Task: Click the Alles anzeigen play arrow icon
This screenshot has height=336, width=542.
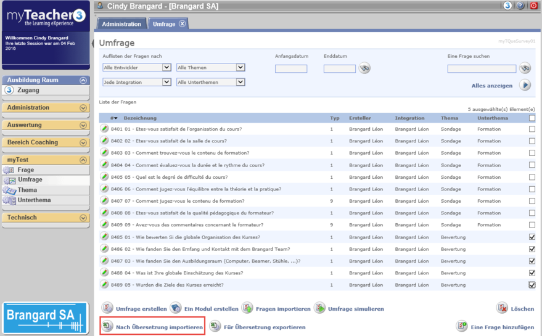Action: [x=525, y=85]
